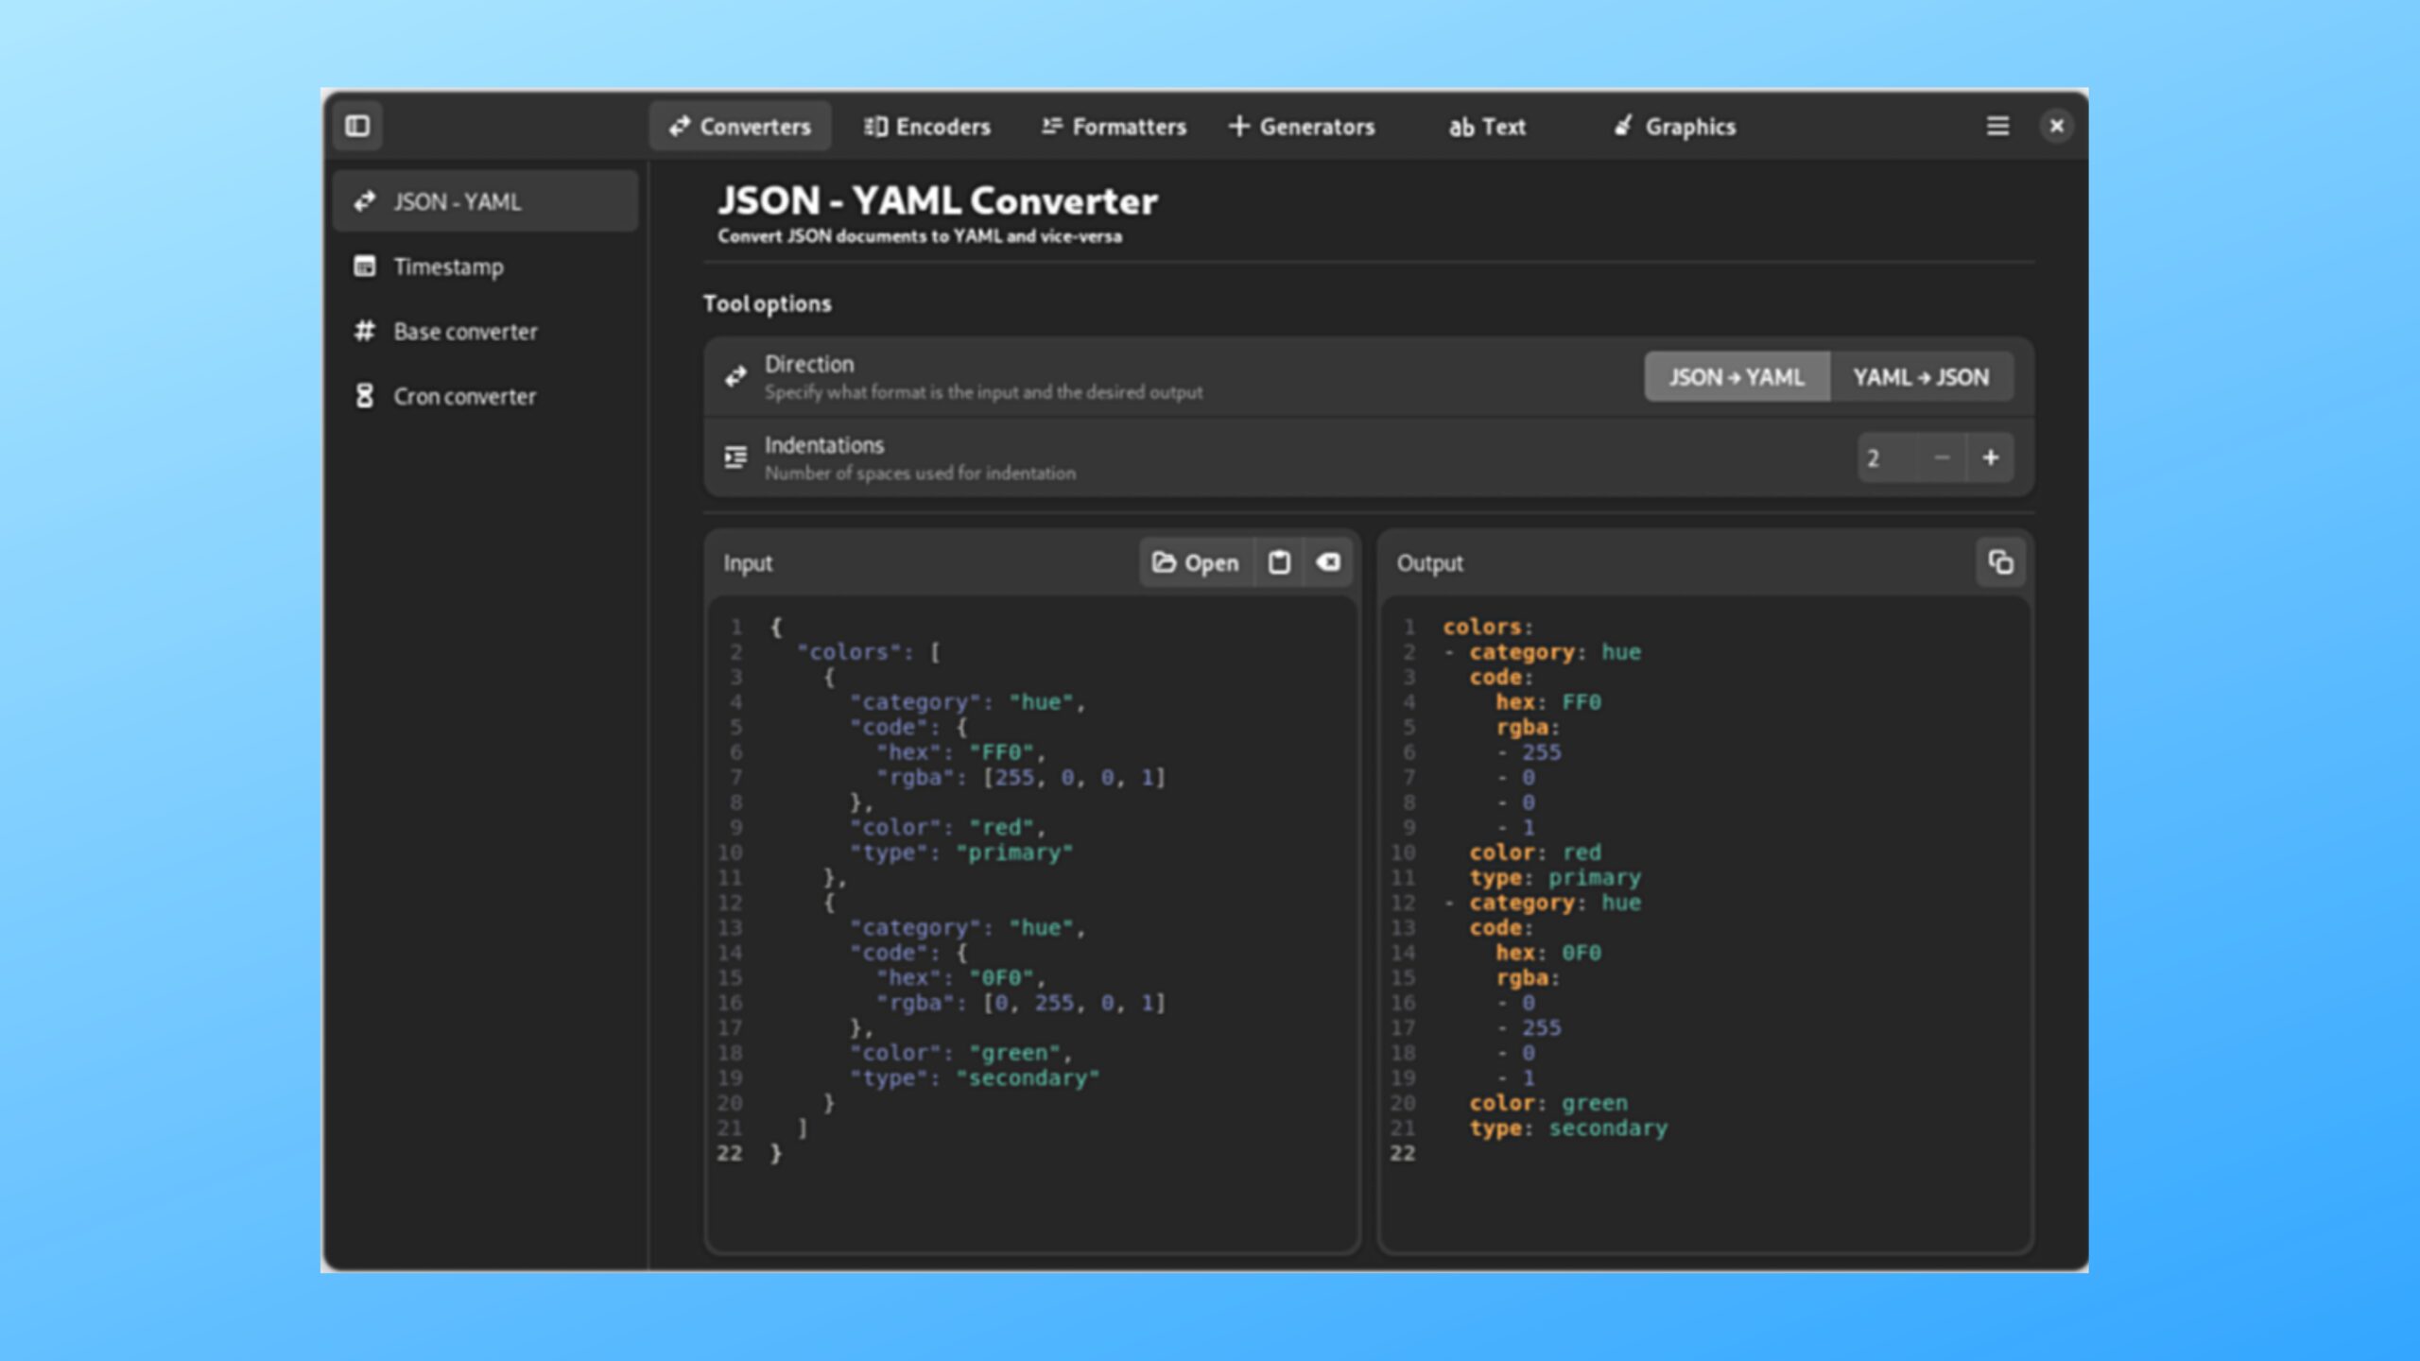
Task: Open the Cron converter tool
Action: (485, 396)
